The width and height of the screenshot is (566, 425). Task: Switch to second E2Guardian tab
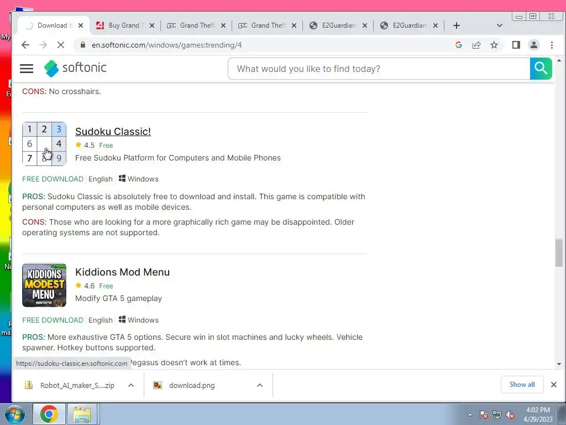click(x=409, y=25)
